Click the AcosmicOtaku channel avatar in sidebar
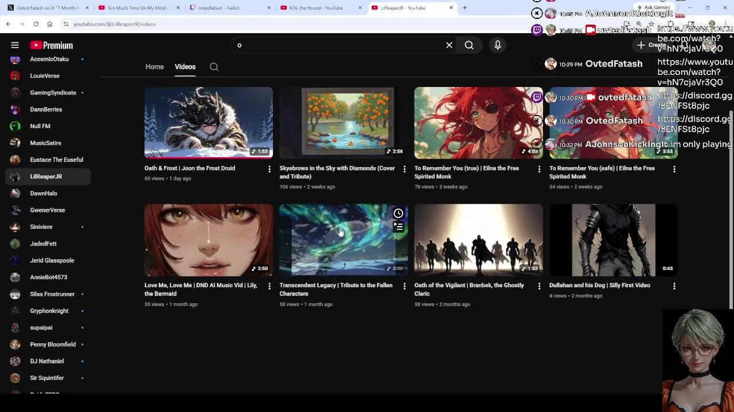 [x=15, y=59]
